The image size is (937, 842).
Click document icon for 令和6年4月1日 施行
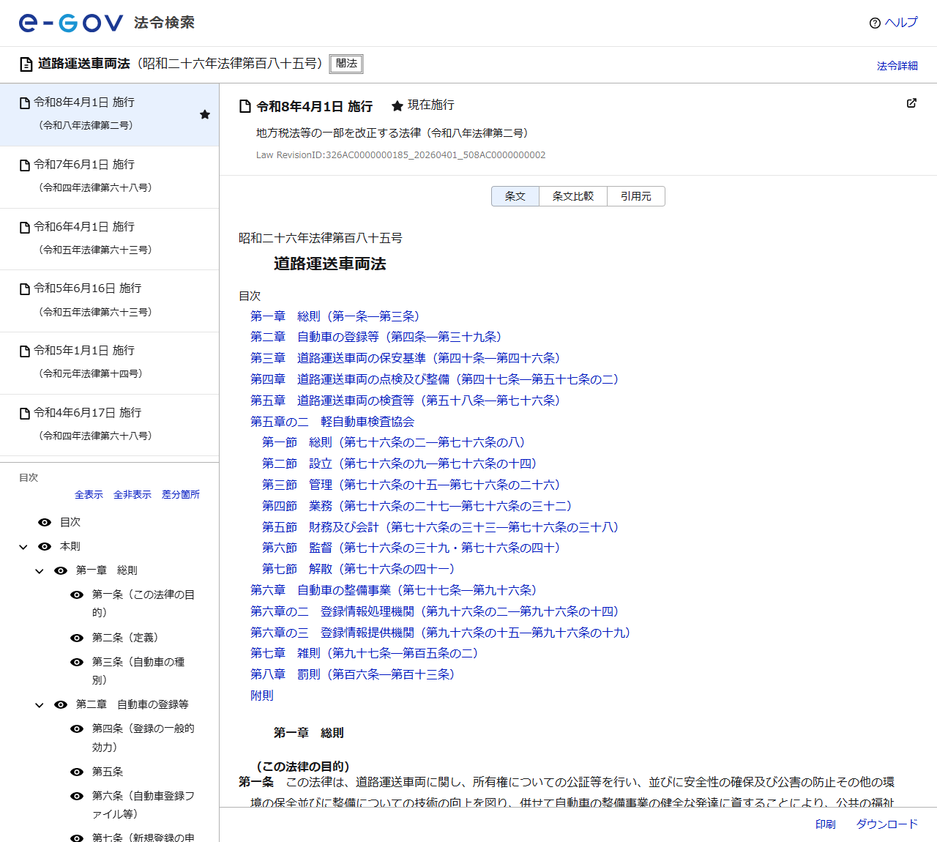click(25, 228)
